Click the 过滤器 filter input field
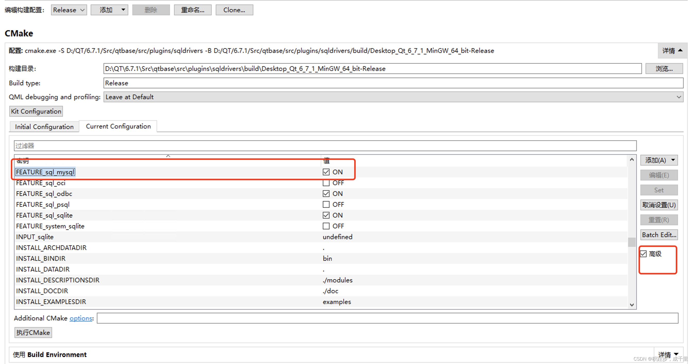The image size is (692, 364). tap(325, 146)
